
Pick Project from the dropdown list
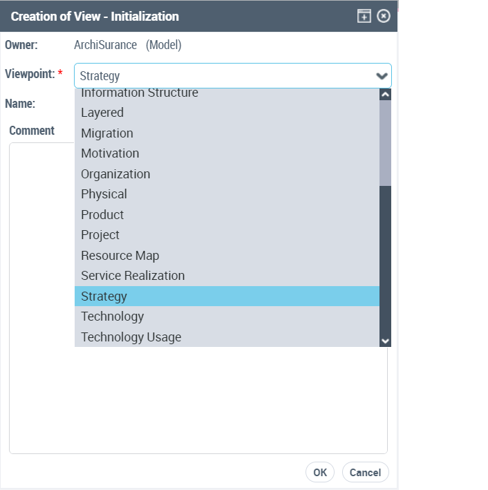pyautogui.click(x=100, y=235)
